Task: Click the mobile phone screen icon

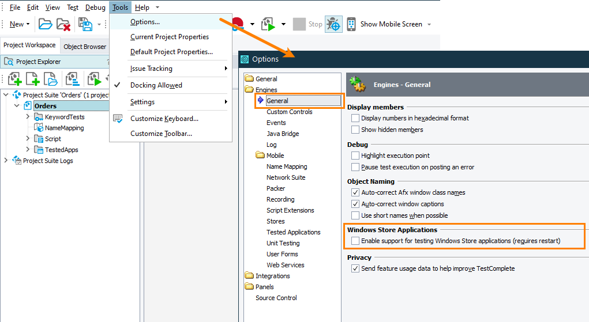Action: 351,24
